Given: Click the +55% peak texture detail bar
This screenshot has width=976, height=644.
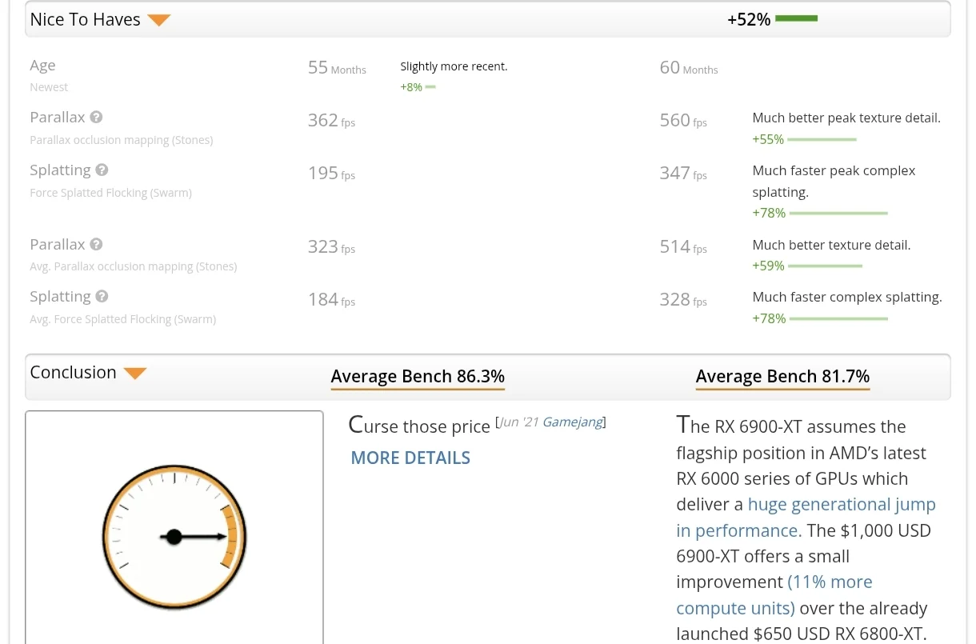Looking at the screenshot, I should click(822, 140).
